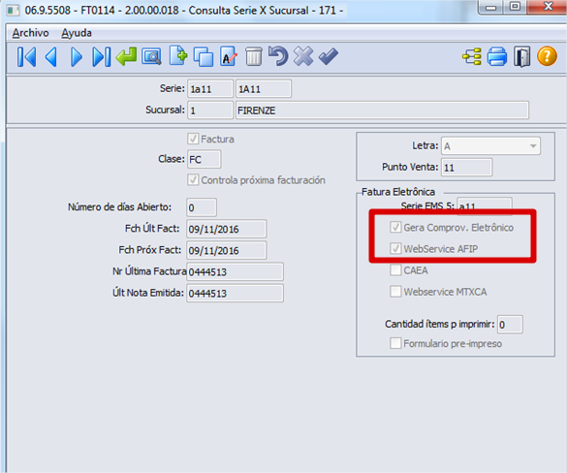Click the window title bar app icon
567x473 pixels.
point(14,10)
